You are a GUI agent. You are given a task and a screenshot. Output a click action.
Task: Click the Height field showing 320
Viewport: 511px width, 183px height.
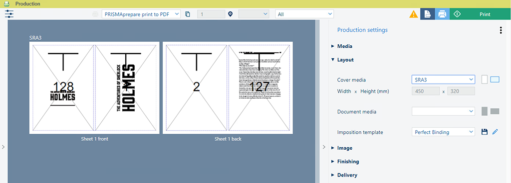[x=461, y=91]
